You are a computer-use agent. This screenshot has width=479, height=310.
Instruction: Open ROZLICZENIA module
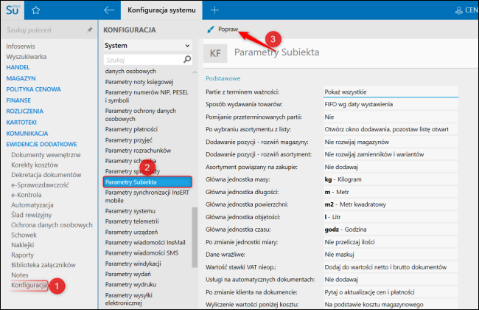[x=25, y=111]
